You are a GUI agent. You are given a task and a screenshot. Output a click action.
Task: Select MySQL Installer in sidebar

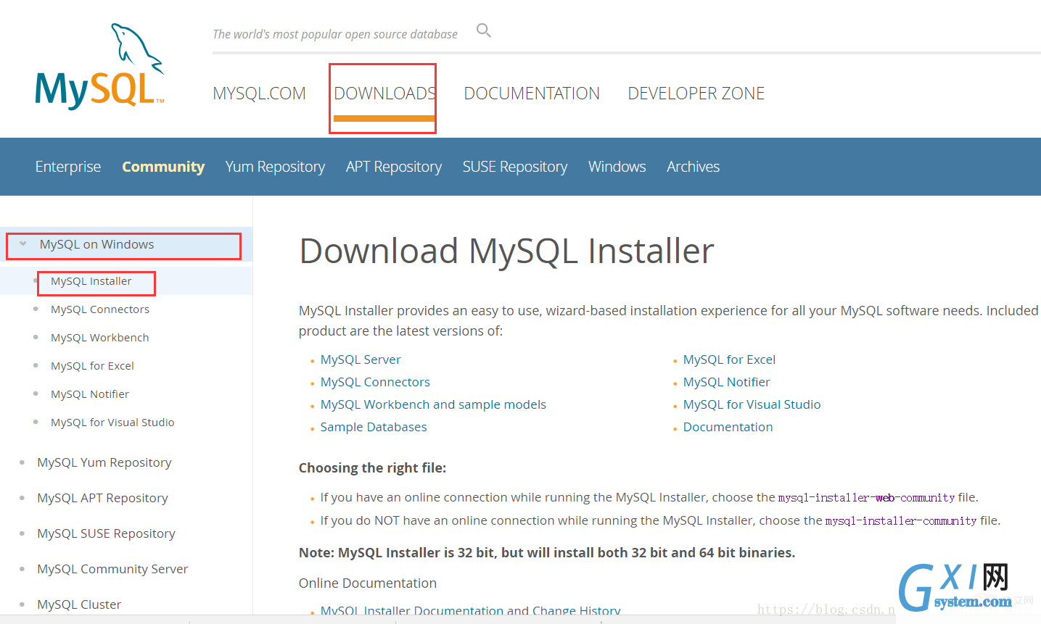(91, 281)
